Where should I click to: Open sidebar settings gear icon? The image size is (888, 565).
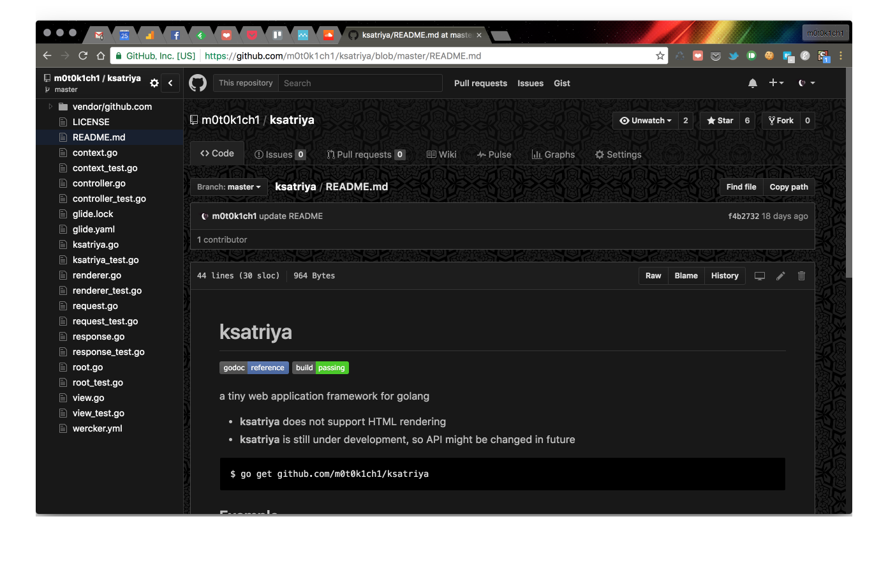[154, 83]
